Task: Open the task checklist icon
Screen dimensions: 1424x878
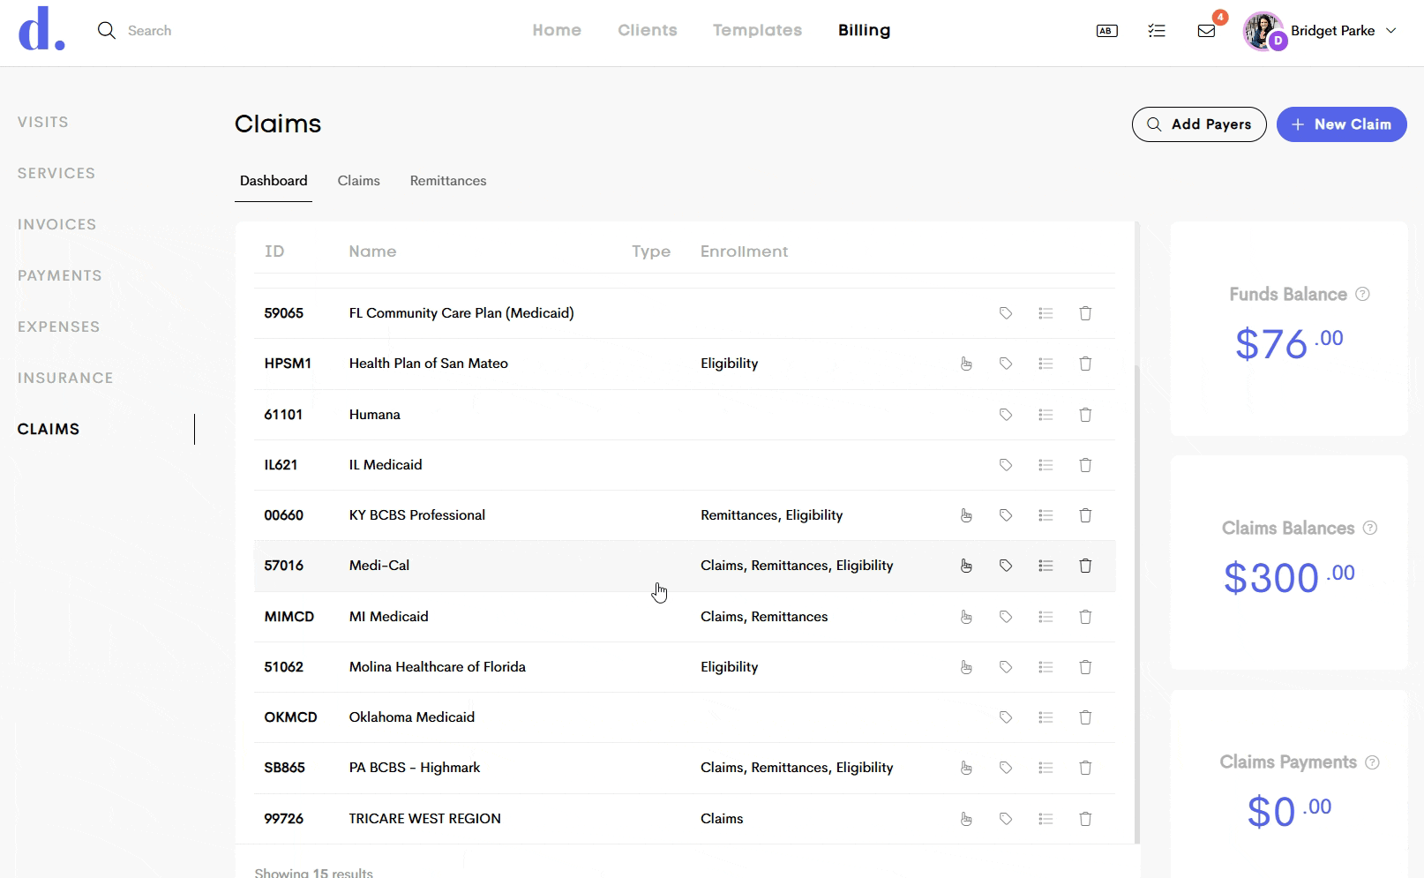Action: click(1157, 31)
